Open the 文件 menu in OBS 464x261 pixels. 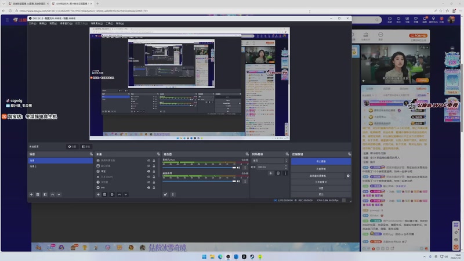pos(32,24)
